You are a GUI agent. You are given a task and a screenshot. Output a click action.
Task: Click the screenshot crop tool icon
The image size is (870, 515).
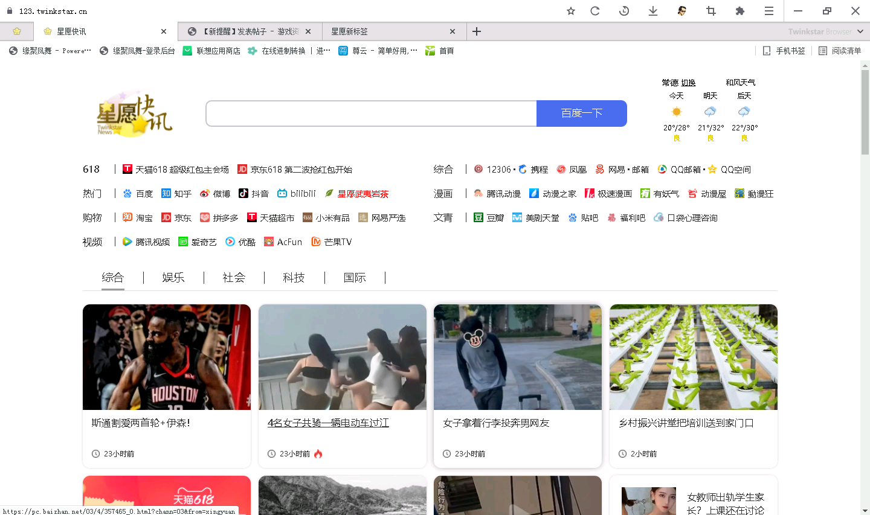tap(711, 11)
